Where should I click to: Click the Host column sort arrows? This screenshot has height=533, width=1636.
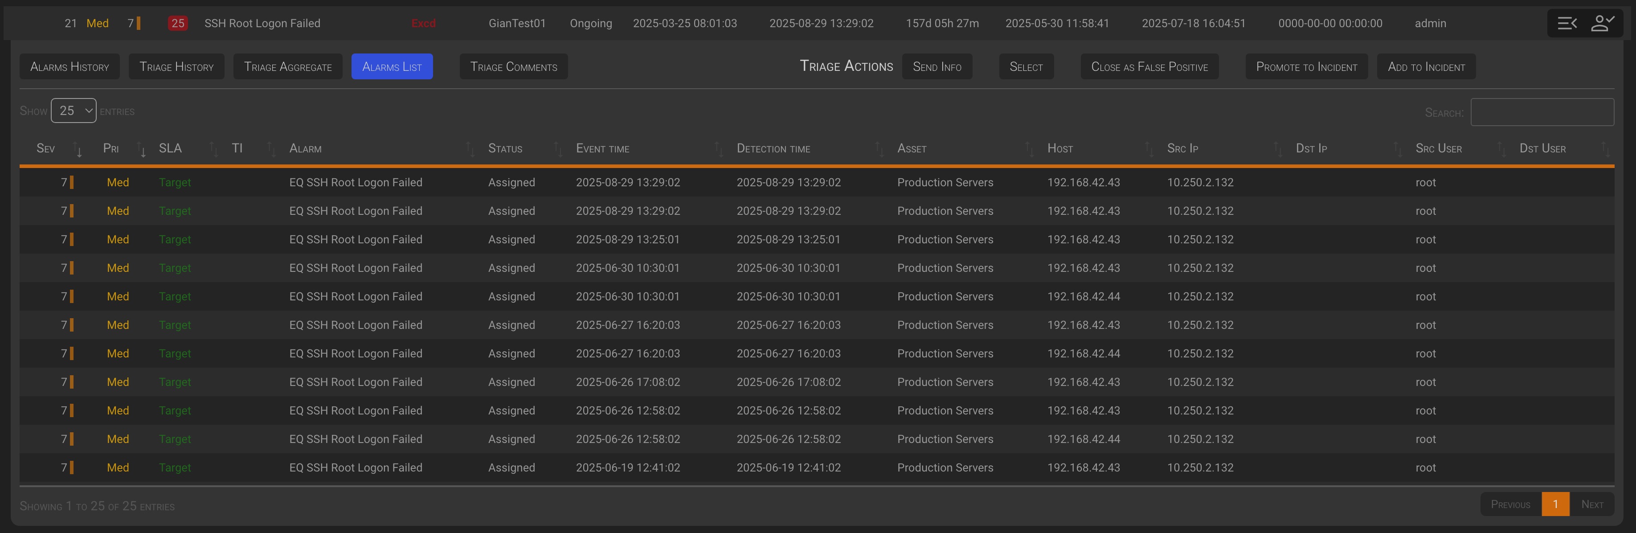(x=1148, y=149)
